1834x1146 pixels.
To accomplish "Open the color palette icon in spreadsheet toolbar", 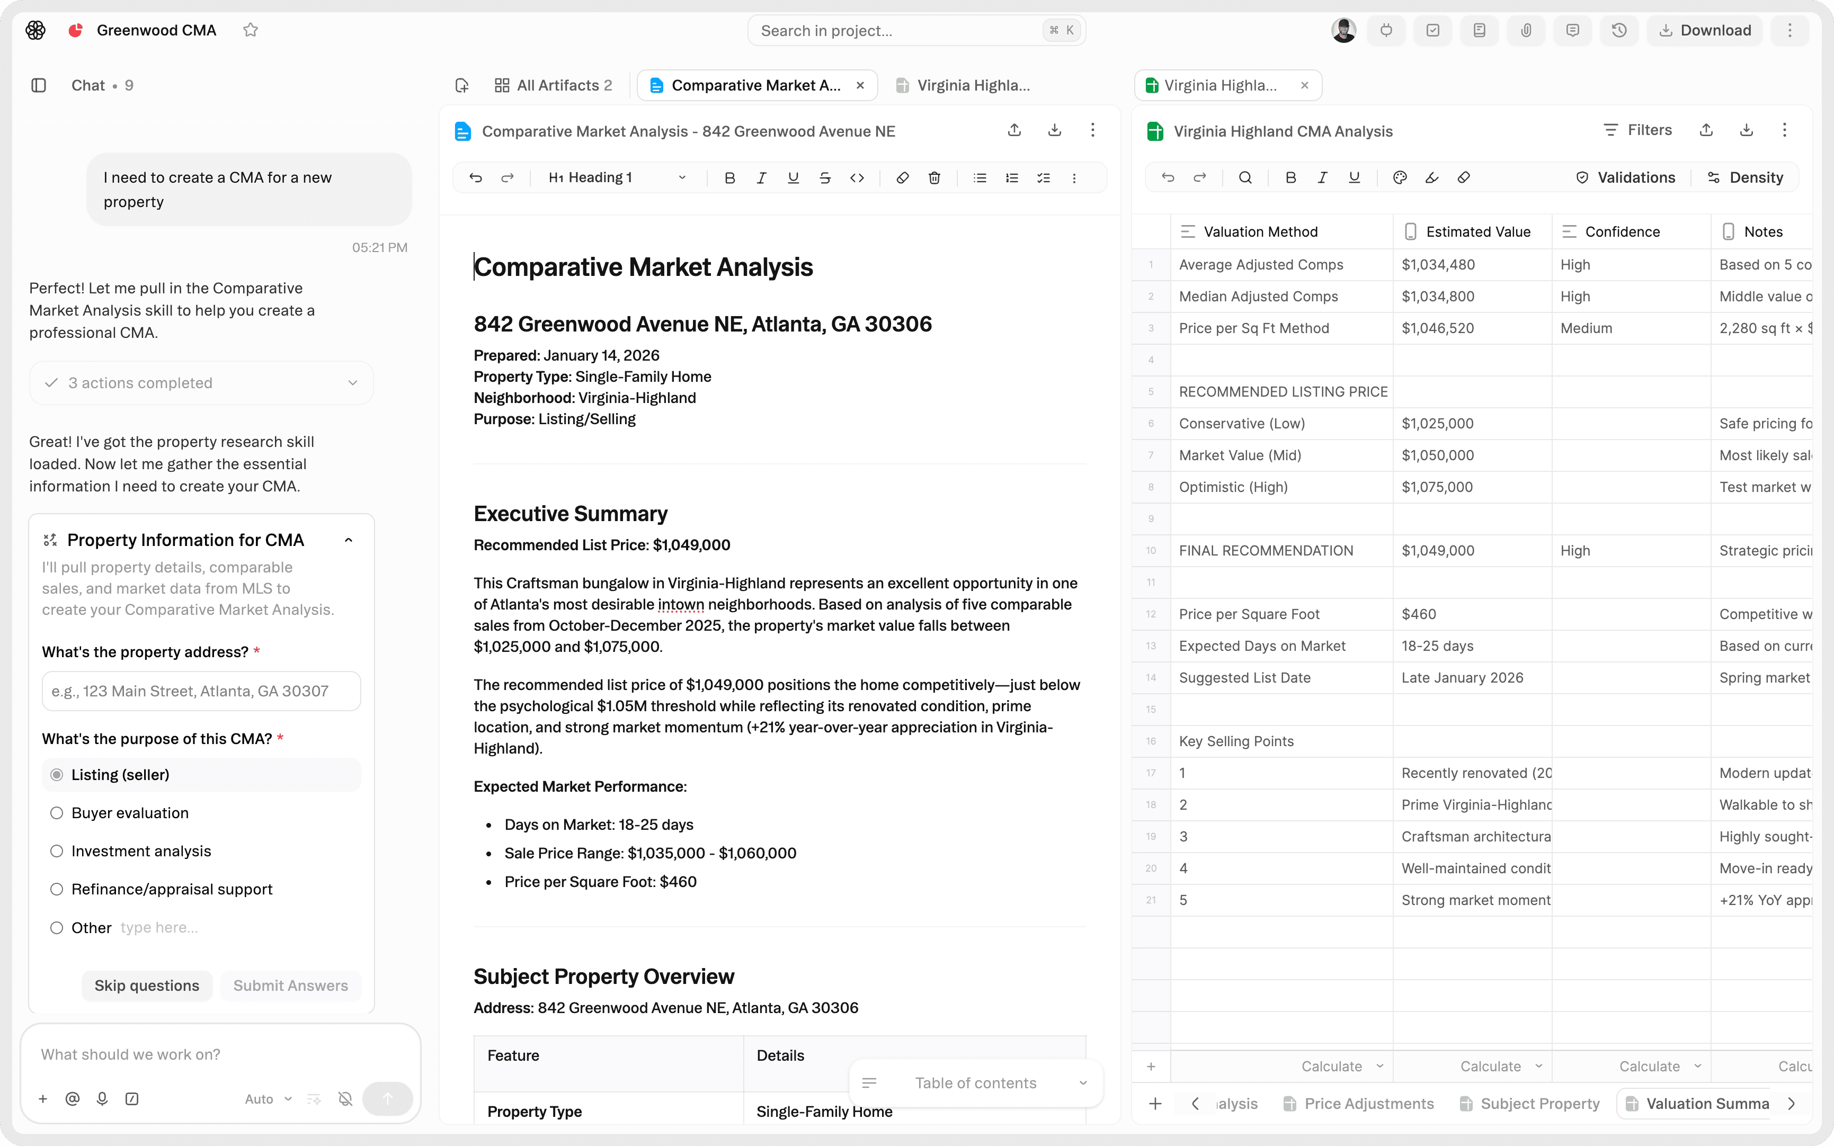I will tap(1400, 177).
